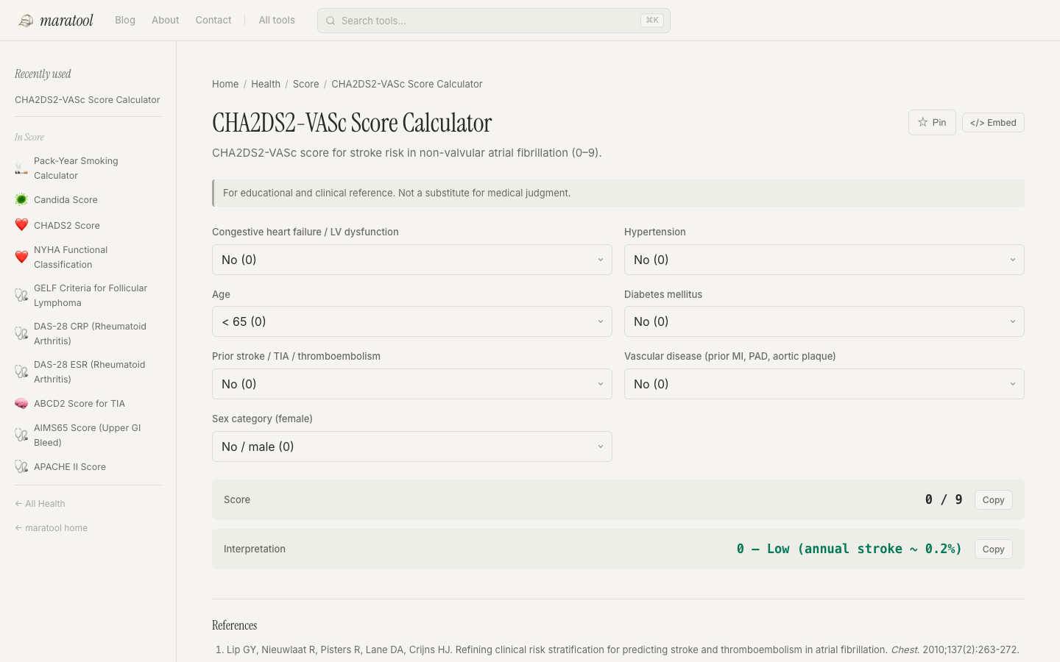
Task: Click the AIMS65 Score stethoscope icon
Action: [x=21, y=435]
